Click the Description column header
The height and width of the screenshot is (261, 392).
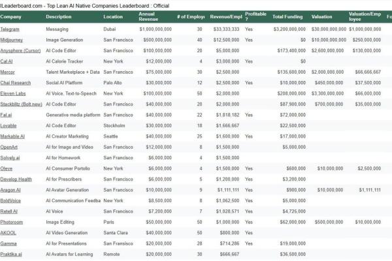tap(59, 17)
